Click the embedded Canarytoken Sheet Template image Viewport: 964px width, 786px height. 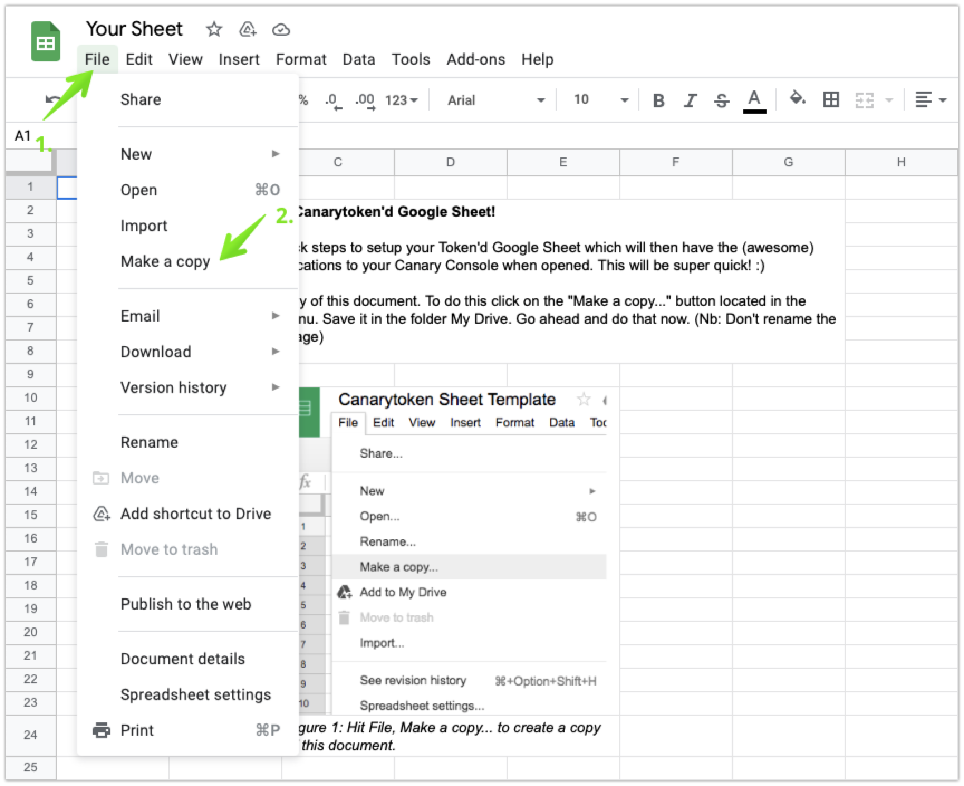point(453,550)
